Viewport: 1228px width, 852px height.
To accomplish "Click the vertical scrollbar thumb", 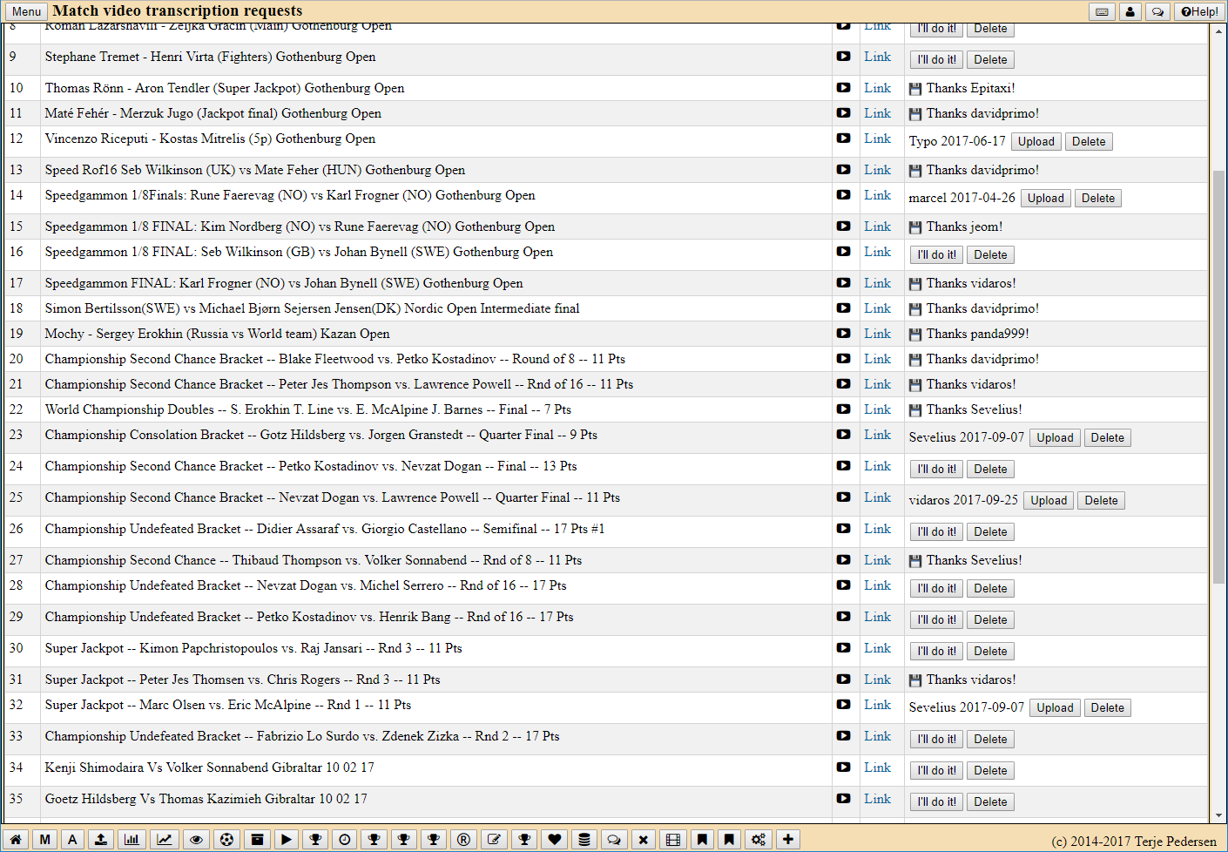I will click(1218, 376).
